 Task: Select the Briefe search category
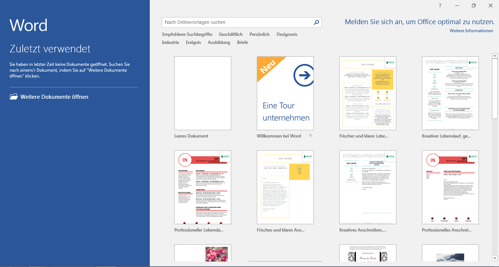click(243, 42)
